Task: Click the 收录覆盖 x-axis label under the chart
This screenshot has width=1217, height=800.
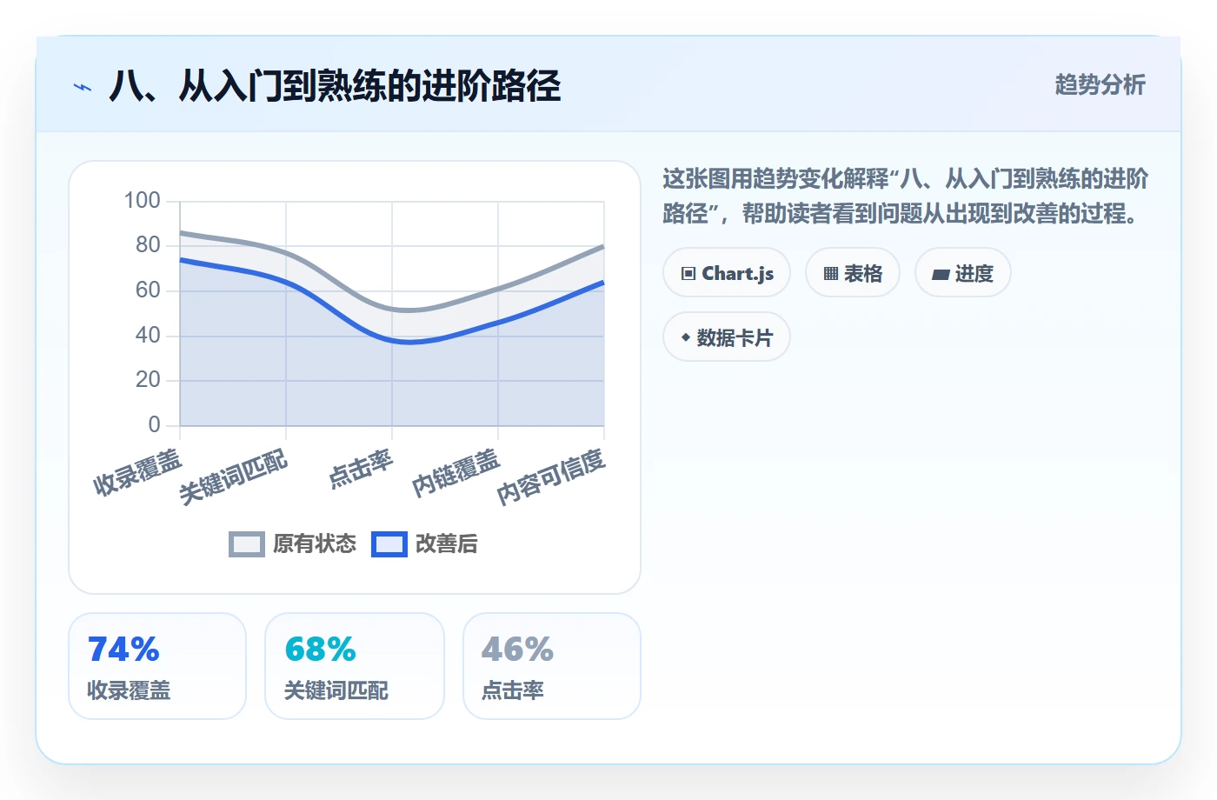Action: (137, 472)
